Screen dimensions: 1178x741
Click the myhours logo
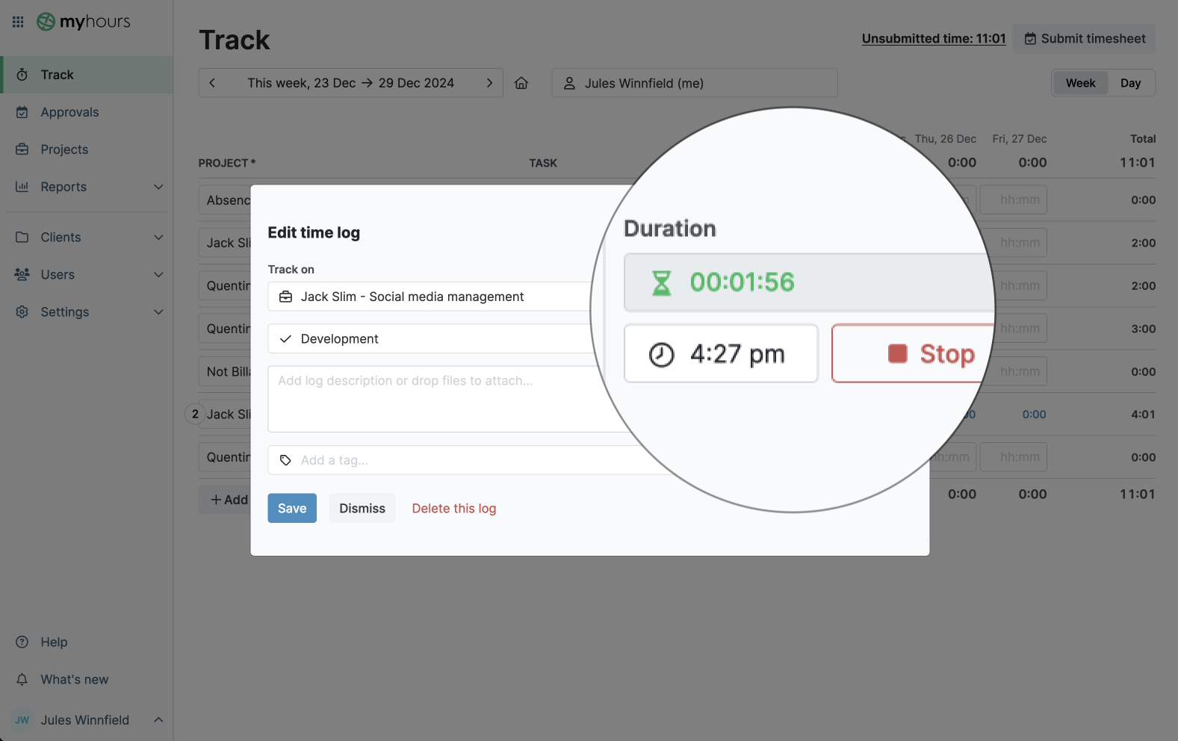(84, 22)
